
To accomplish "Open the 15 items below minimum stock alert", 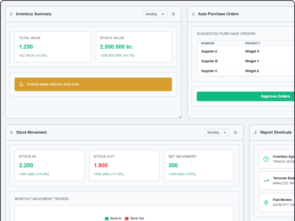I will pos(93,84).
